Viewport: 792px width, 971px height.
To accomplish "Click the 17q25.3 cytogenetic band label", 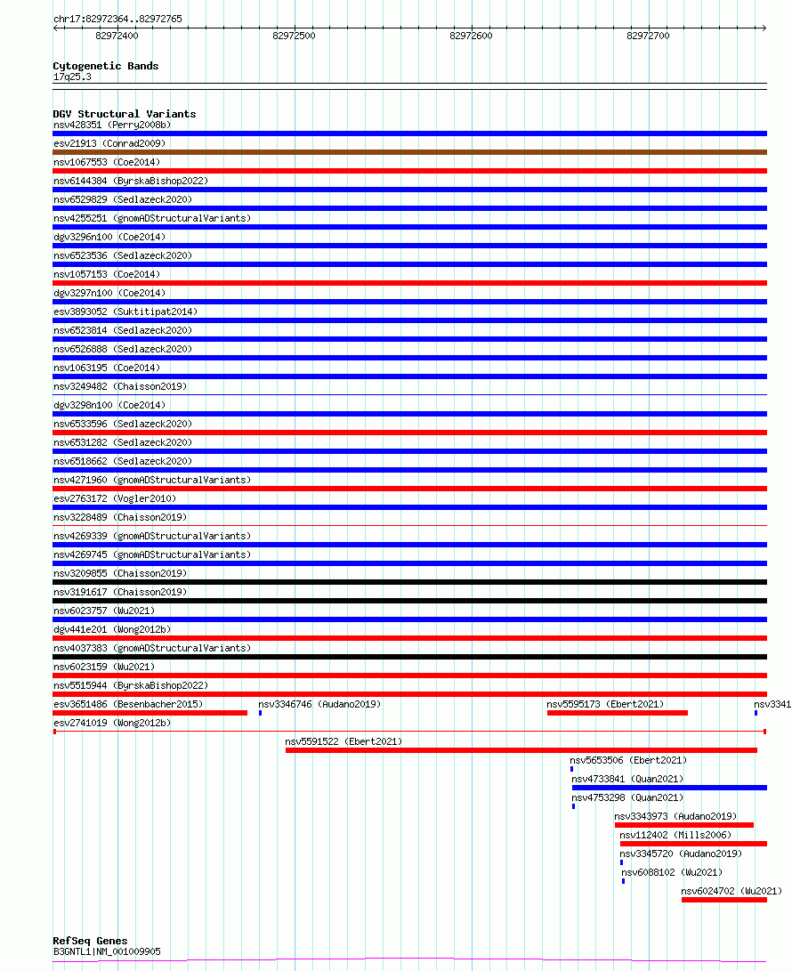I will click(x=72, y=77).
